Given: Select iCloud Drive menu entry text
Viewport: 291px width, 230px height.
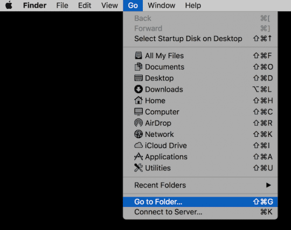Looking at the screenshot, I should tap(166, 145).
